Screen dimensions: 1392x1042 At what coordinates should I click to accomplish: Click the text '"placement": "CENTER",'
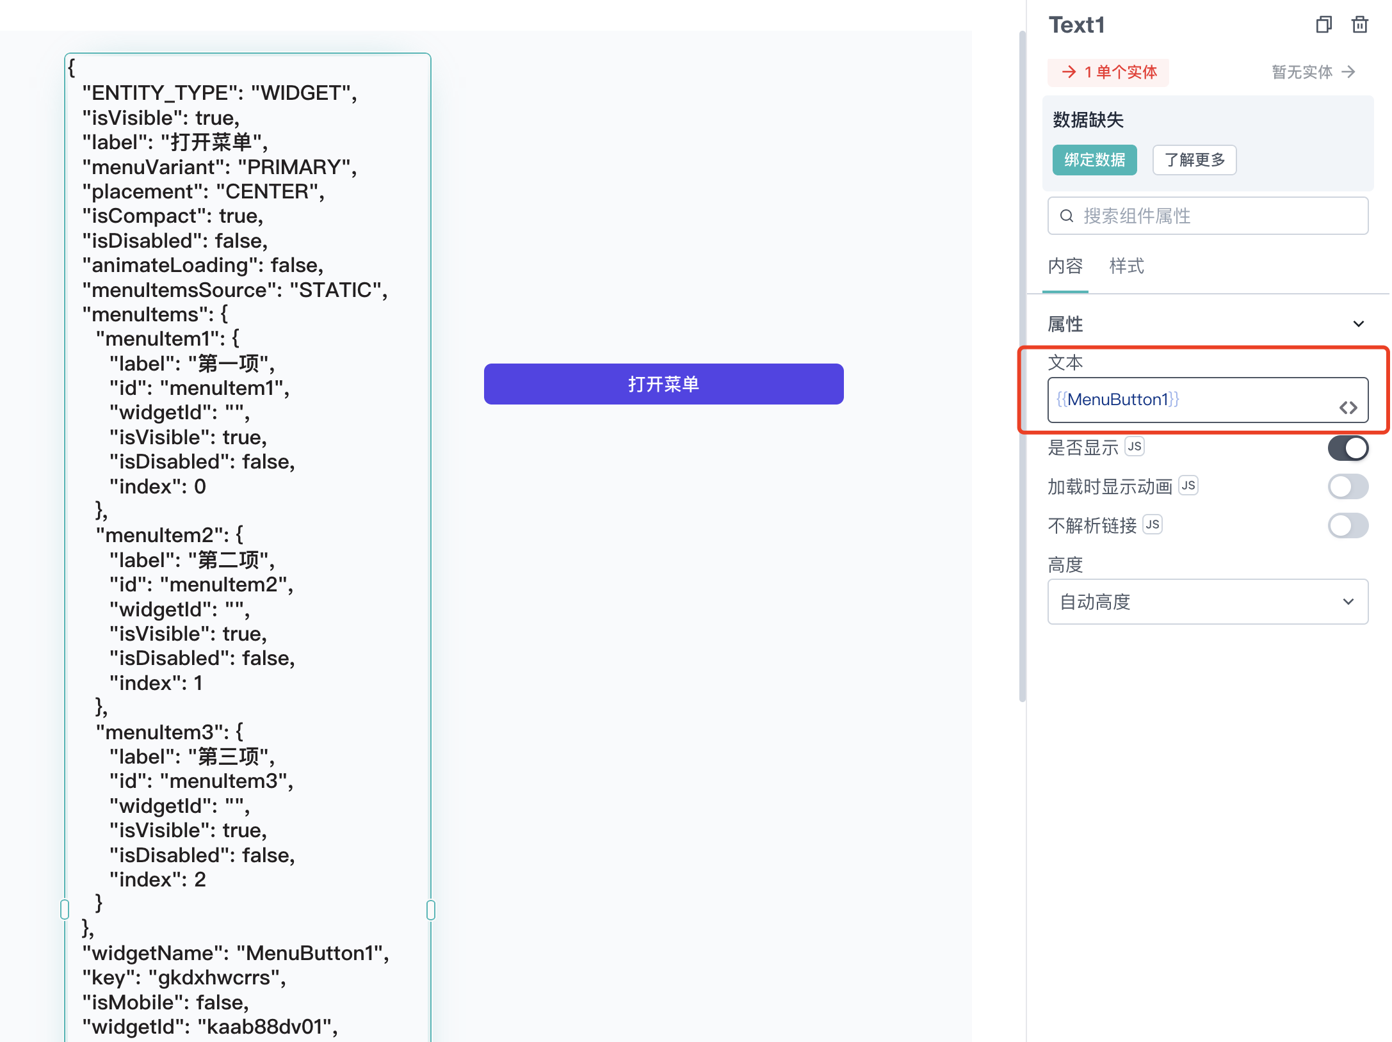point(204,192)
